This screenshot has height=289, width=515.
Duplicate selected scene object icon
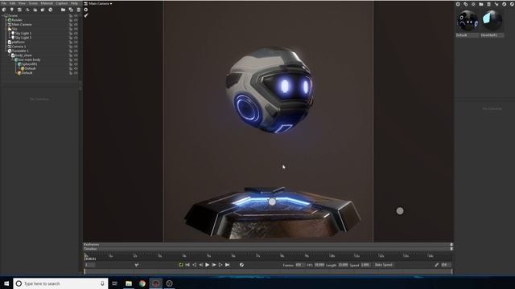click(71, 10)
